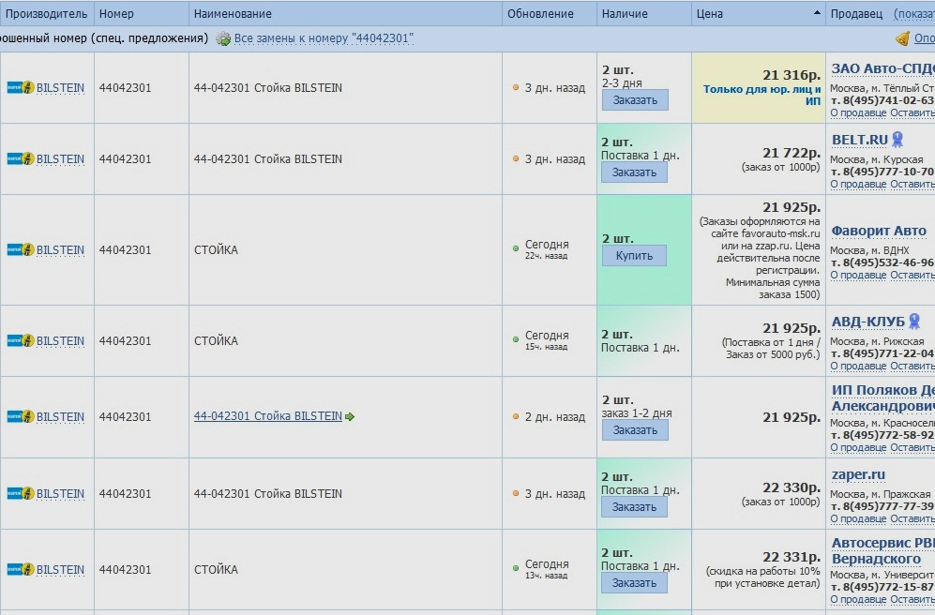Click '2 дн. назад' update cell

coord(554,417)
